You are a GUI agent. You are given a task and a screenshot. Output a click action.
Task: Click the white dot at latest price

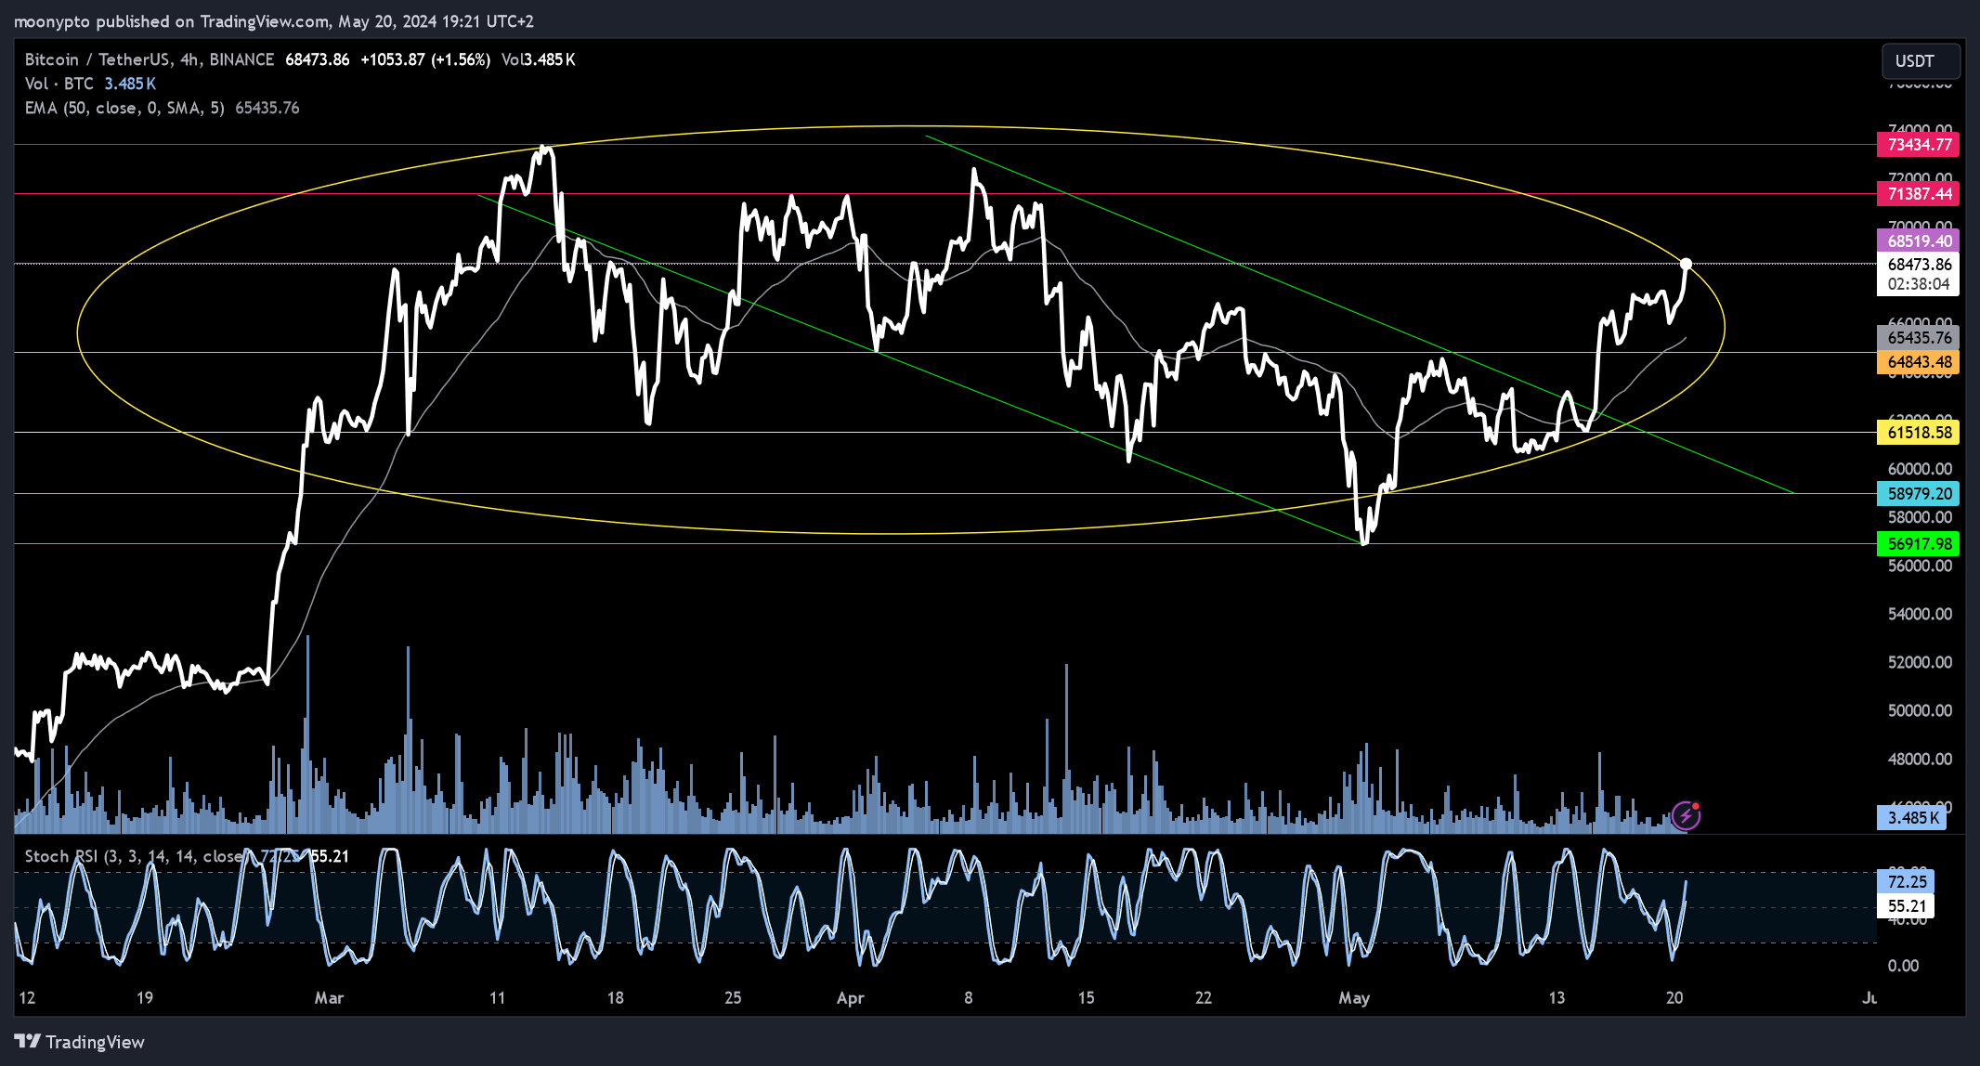(x=1686, y=265)
